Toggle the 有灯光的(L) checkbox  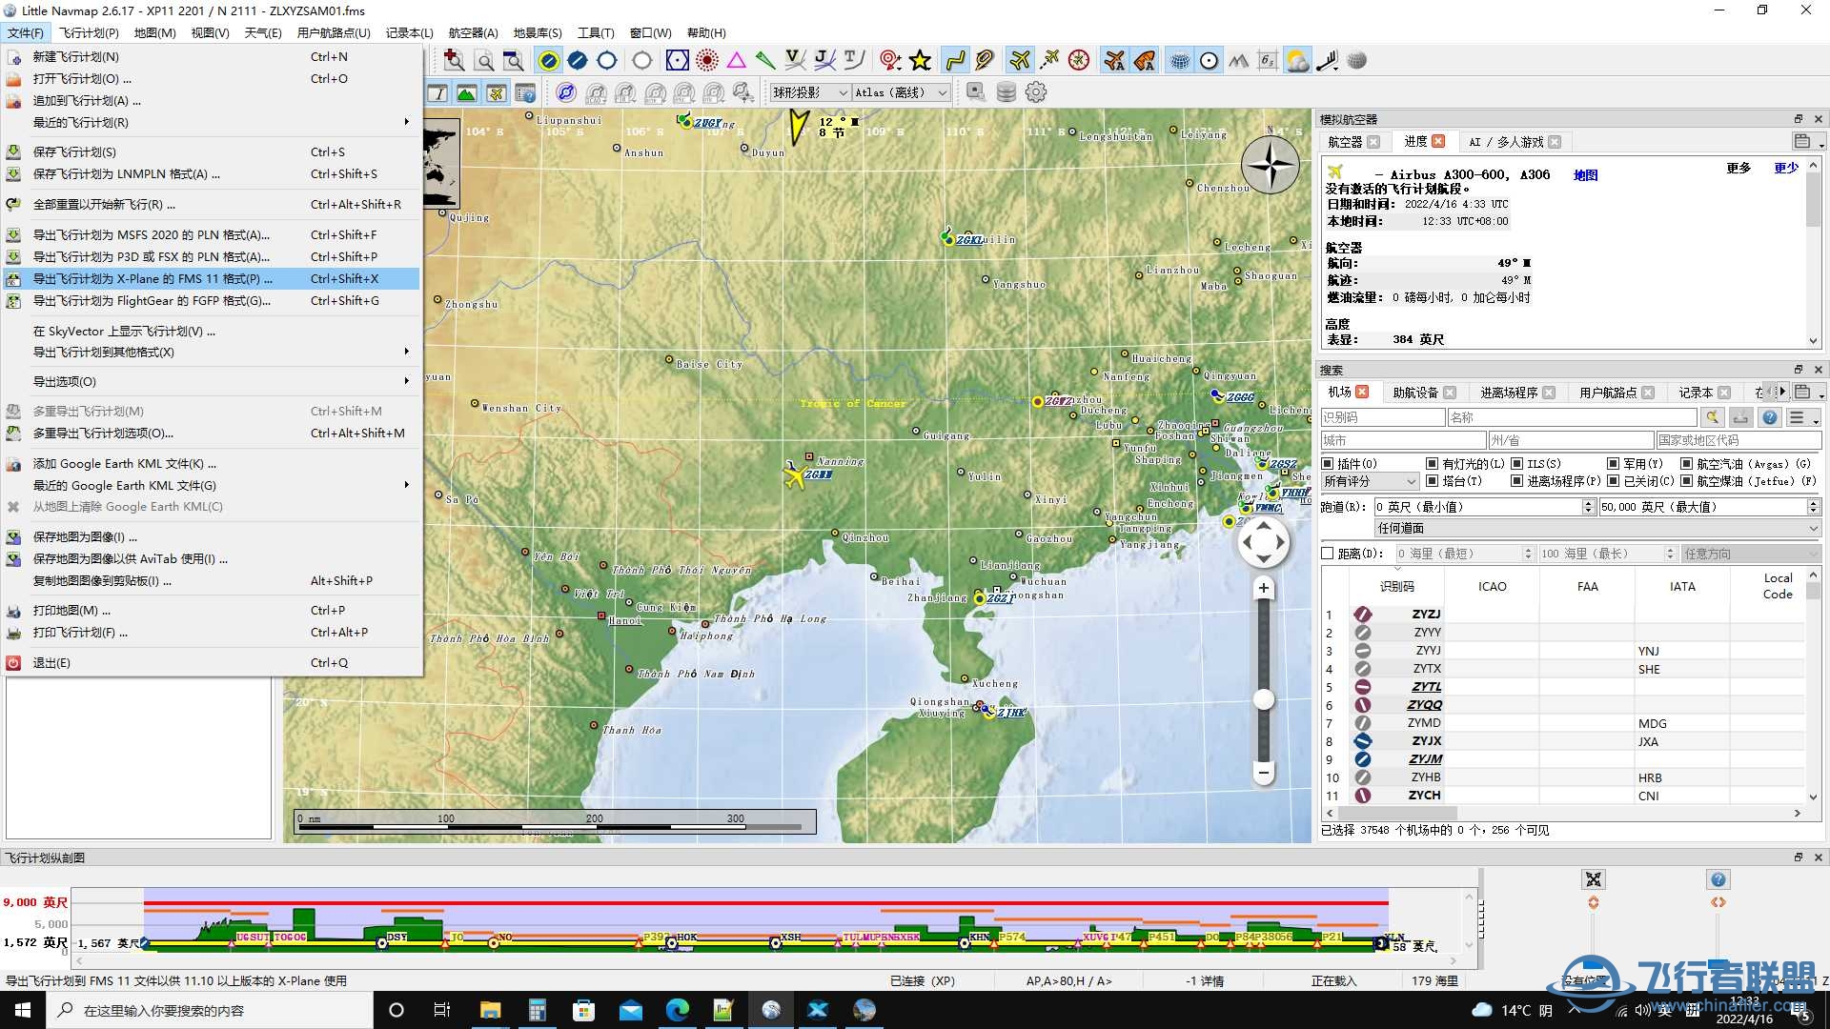1432,464
